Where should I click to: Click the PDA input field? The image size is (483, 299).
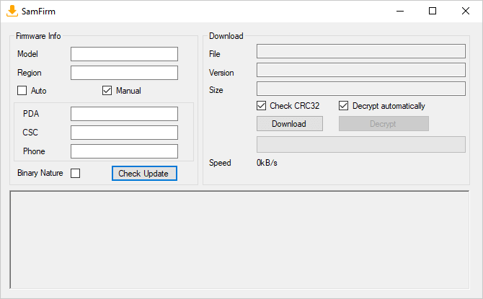[124, 114]
